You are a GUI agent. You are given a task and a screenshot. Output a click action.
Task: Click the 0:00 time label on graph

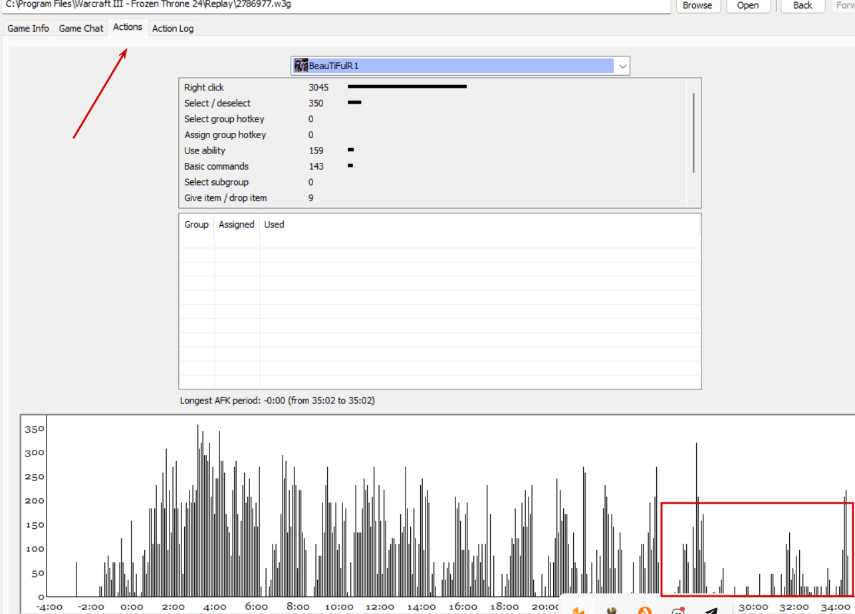point(132,607)
